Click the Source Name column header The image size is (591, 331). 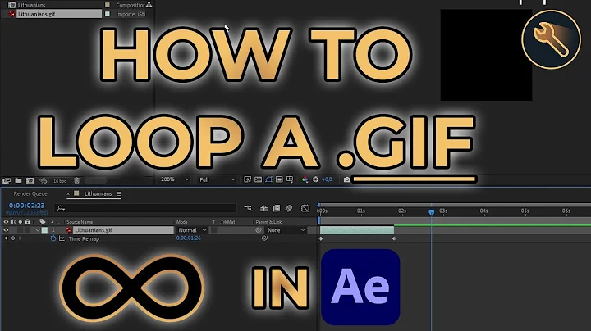(80, 222)
